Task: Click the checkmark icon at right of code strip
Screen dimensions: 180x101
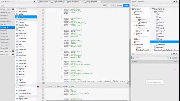Action: 127,83
